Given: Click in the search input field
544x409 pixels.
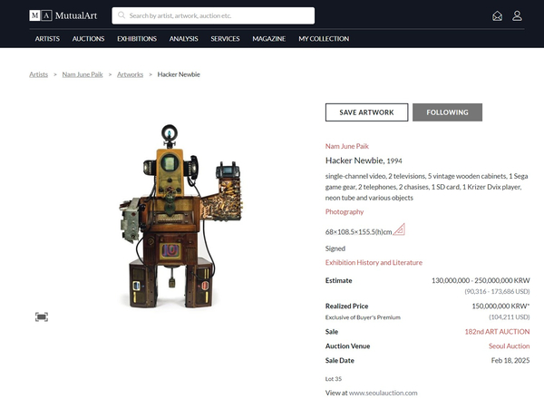Looking at the screenshot, I should (218, 15).
